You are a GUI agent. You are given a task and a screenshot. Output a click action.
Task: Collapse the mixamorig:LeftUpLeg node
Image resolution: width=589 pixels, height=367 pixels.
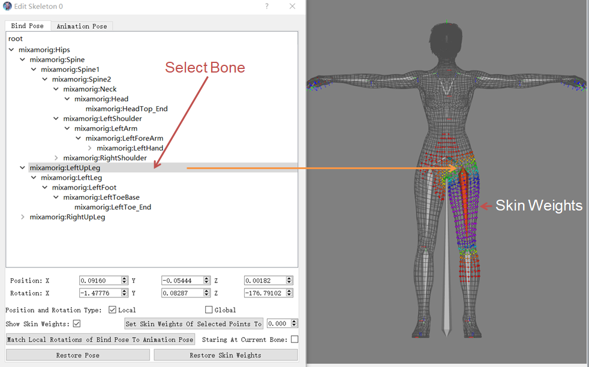point(23,168)
